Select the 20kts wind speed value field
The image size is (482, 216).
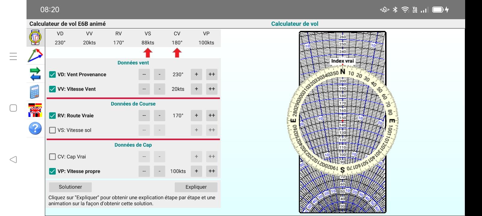point(178,89)
